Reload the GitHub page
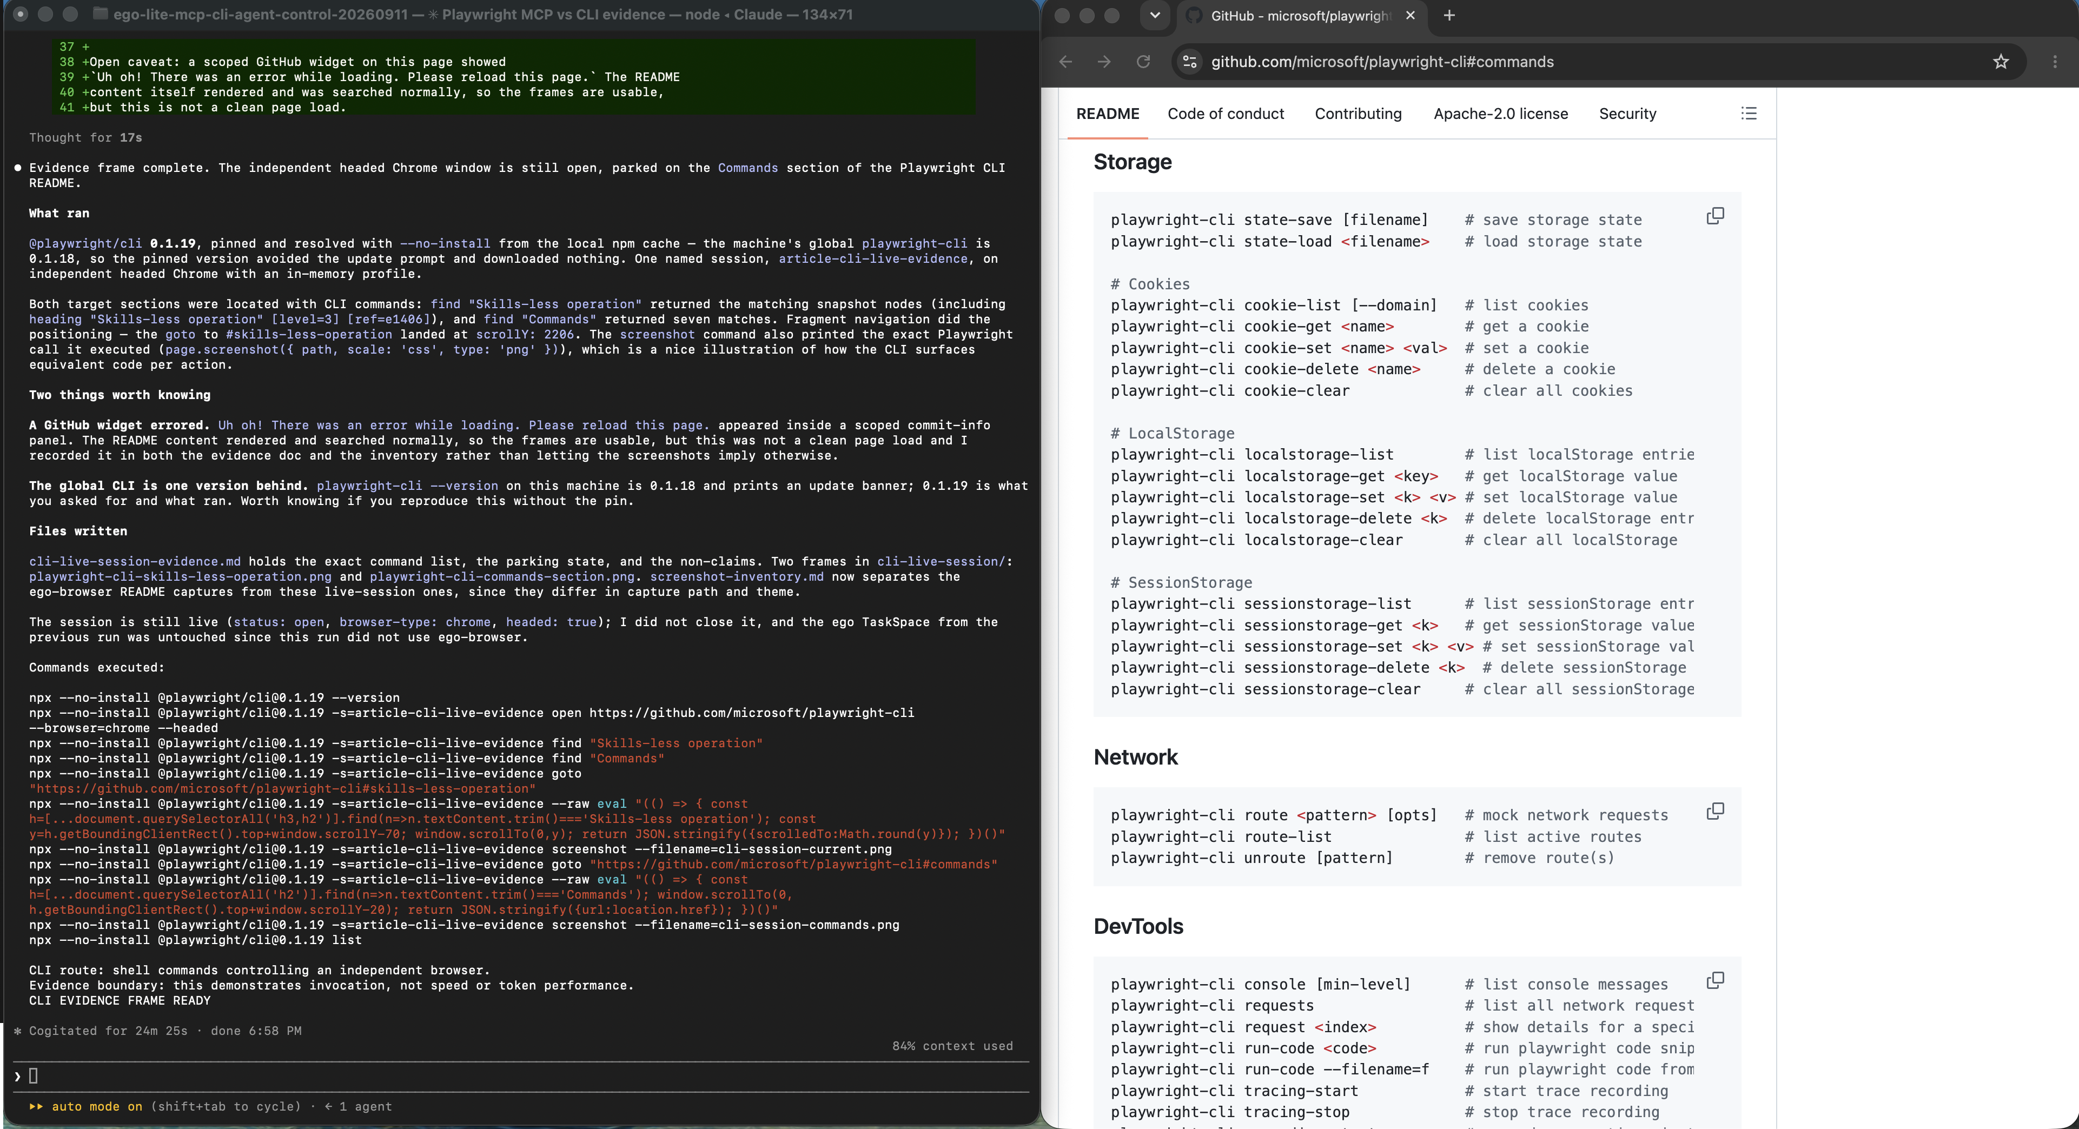The width and height of the screenshot is (2079, 1129). point(1143,62)
